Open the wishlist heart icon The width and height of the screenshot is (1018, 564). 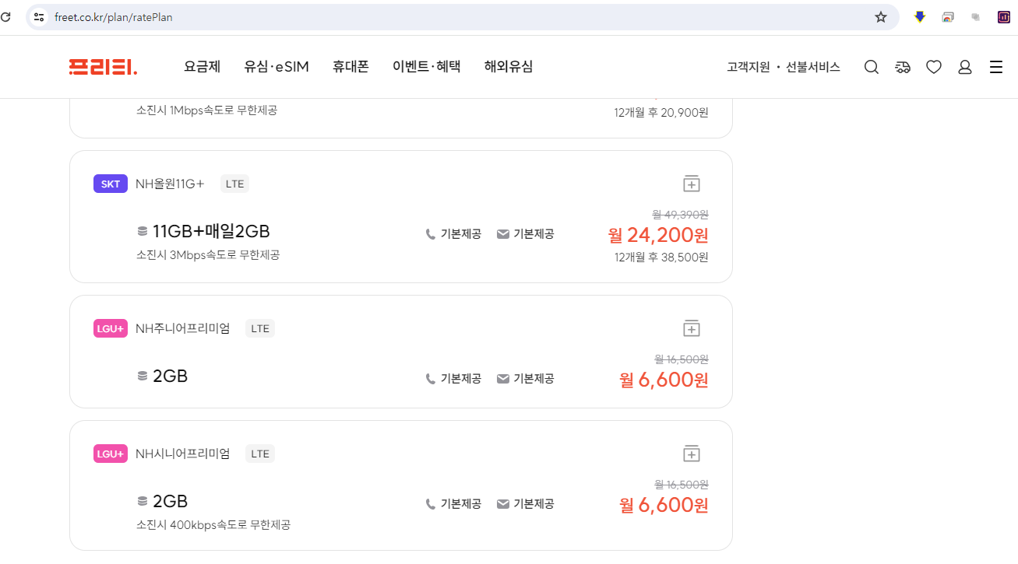[x=933, y=67]
